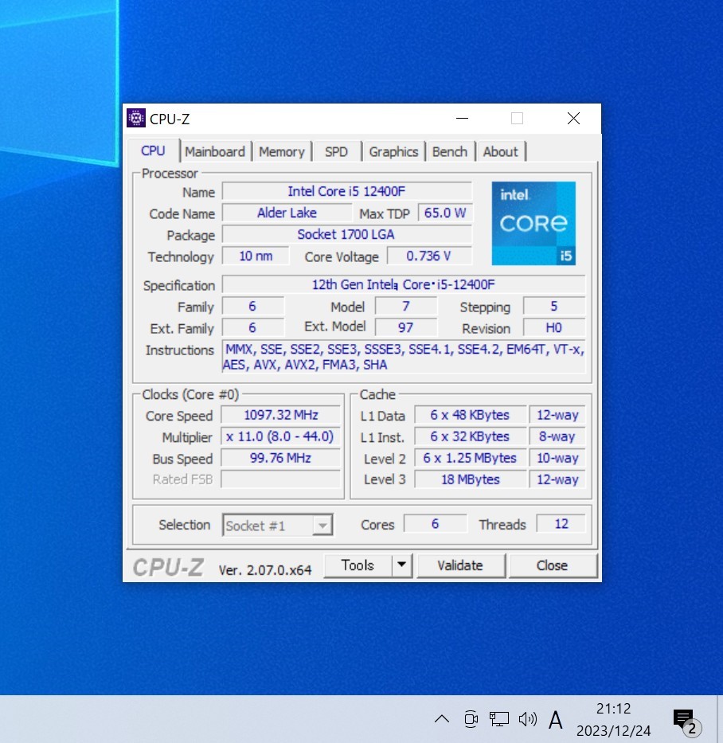Minimize the CPU-Z window
723x743 pixels.
[463, 119]
